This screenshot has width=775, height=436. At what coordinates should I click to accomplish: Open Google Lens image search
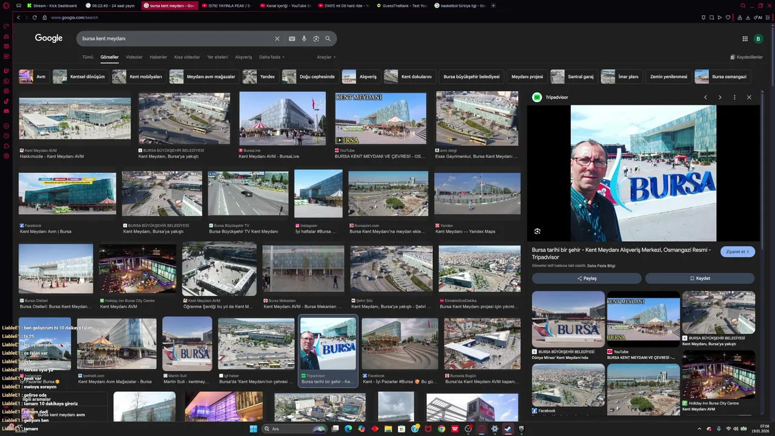click(316, 39)
